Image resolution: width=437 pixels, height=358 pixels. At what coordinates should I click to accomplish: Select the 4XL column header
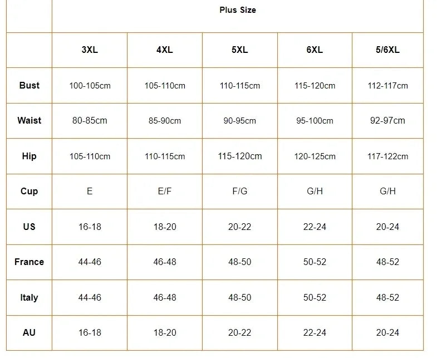(165, 50)
